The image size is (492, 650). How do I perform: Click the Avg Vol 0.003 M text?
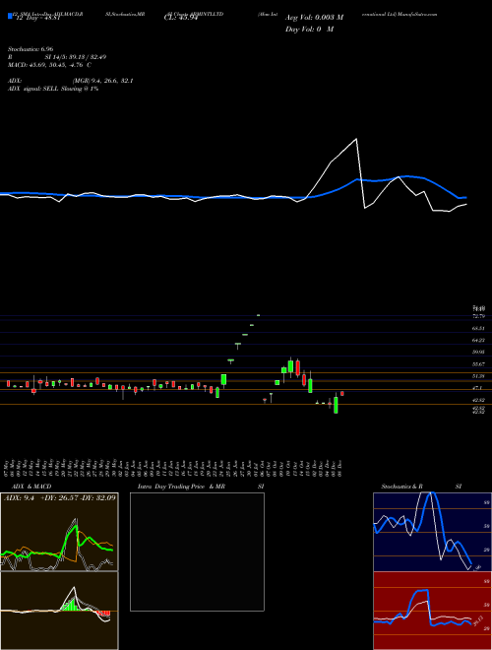coord(315,18)
